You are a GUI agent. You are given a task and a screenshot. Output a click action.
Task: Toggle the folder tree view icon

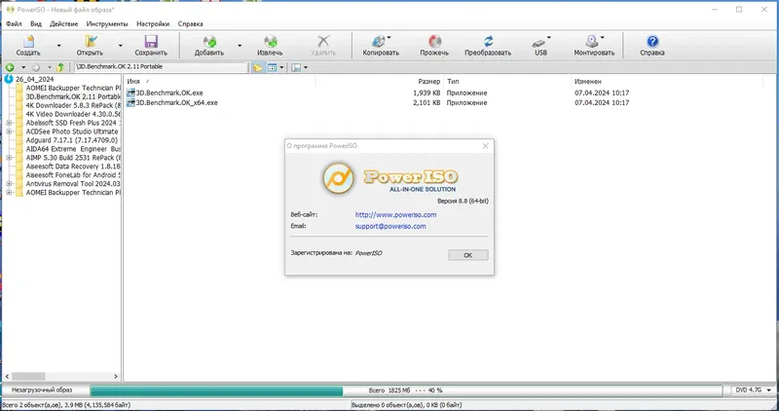[x=258, y=67]
